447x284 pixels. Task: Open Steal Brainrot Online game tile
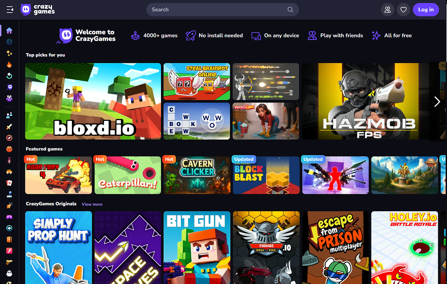tap(197, 81)
